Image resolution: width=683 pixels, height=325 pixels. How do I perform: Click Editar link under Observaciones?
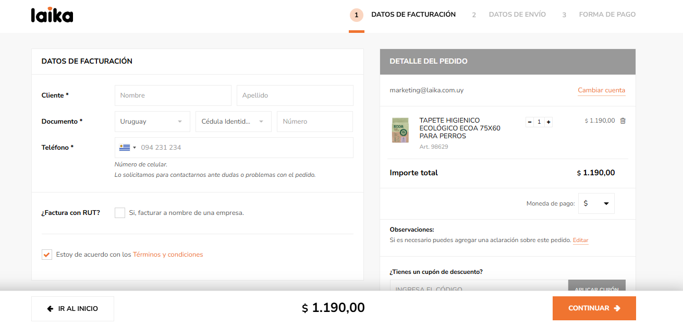(x=580, y=240)
